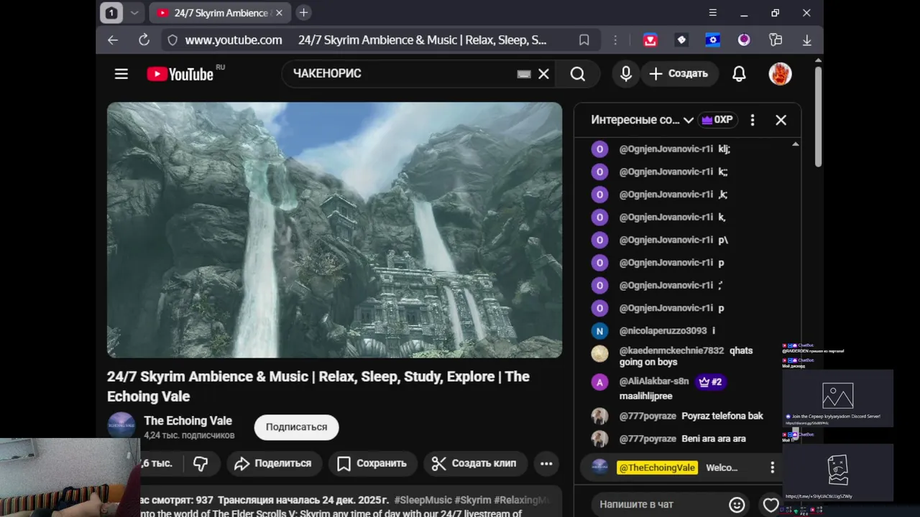Click the "Poyraz telefona bak" chat message
This screenshot has height=517, width=920.
(722, 416)
